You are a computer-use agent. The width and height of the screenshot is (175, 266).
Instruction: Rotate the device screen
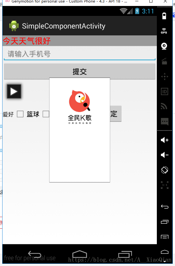[164, 170]
